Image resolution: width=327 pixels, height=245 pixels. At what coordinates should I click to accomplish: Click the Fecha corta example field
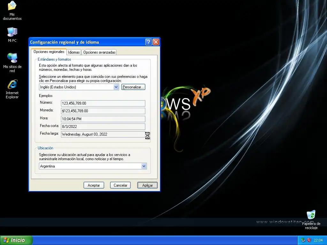103,127
